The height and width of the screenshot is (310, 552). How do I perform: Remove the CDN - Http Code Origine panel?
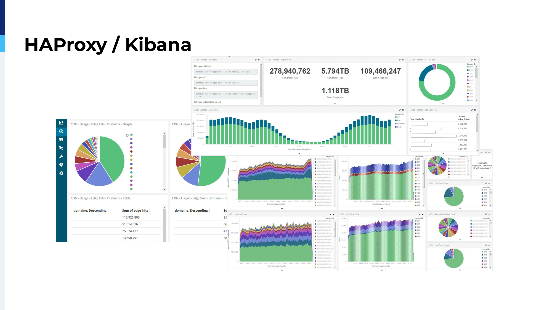(489, 245)
